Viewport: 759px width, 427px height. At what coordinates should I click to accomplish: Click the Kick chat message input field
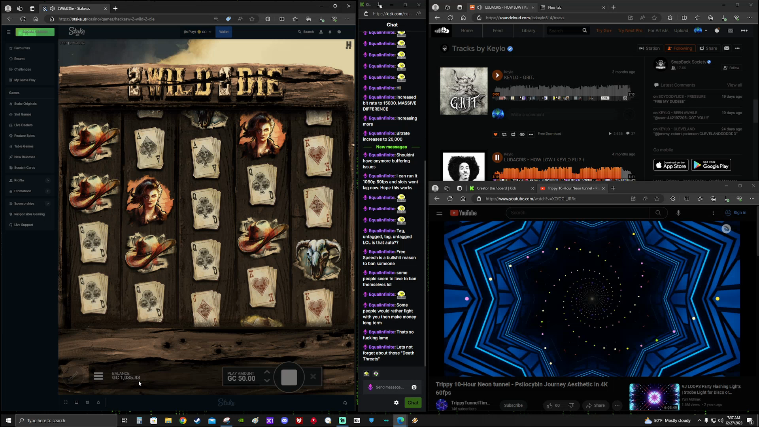[x=390, y=387]
